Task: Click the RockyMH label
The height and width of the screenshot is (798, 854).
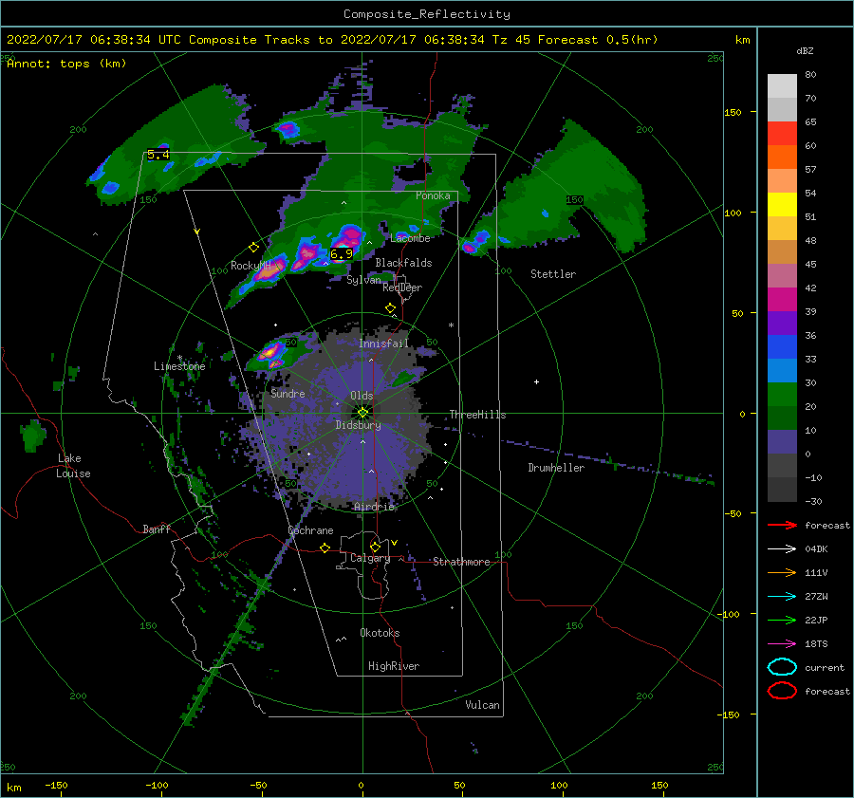Action: [x=251, y=266]
